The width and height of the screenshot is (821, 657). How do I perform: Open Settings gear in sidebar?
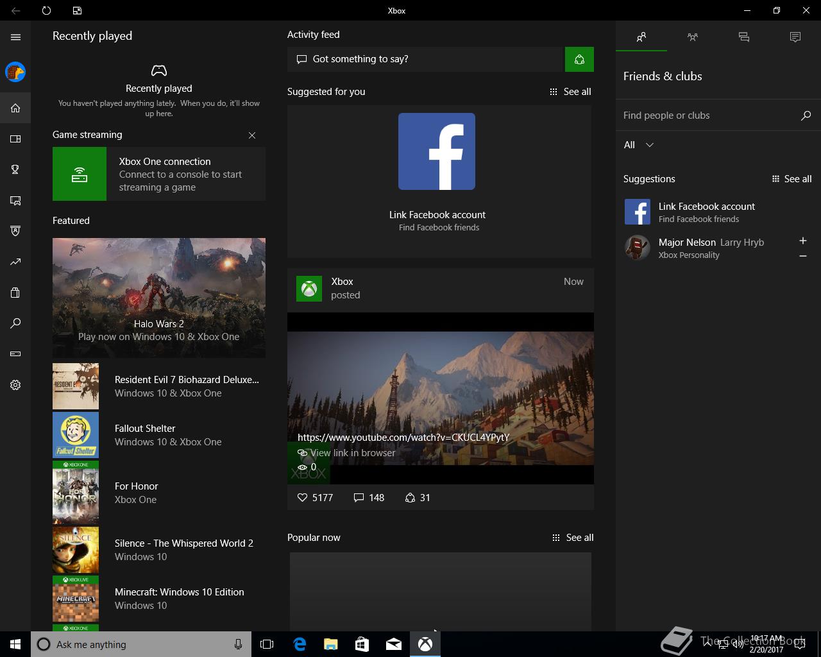tap(15, 385)
